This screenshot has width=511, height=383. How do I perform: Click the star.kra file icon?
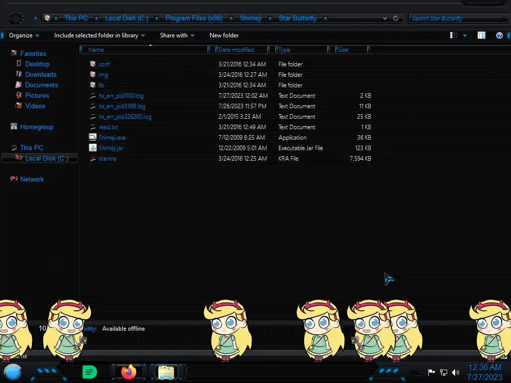click(93, 158)
